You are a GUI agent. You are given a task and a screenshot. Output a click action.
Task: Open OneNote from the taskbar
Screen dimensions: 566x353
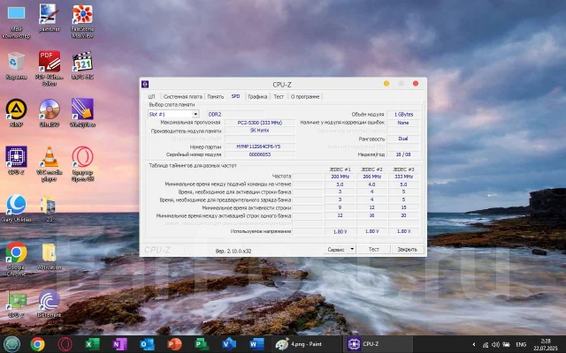click(120, 344)
